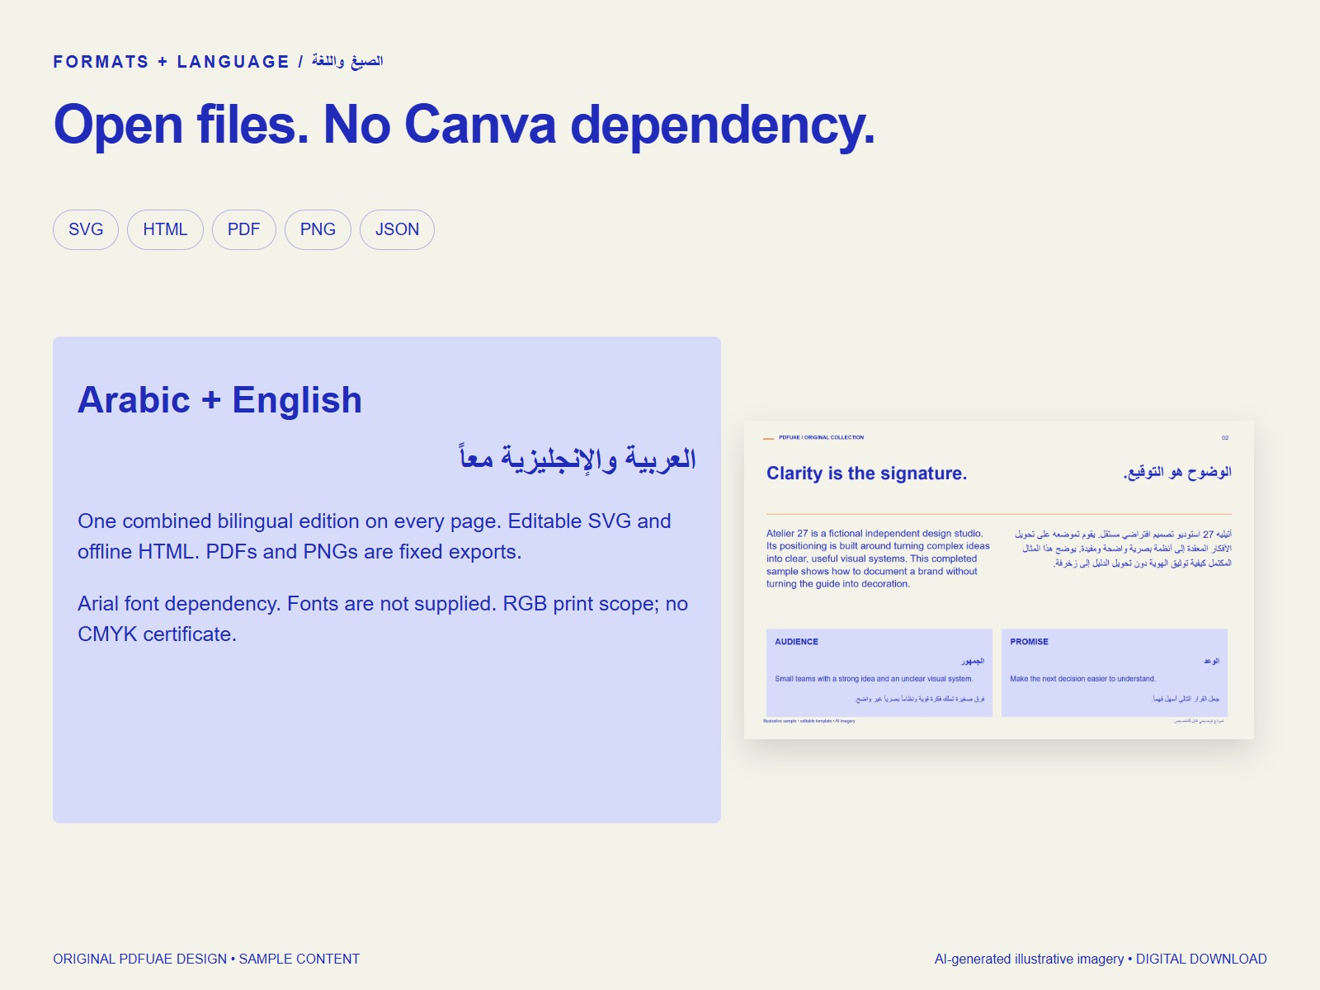Click the 'Atelier 27 is a fictional' paragraph

(878, 559)
